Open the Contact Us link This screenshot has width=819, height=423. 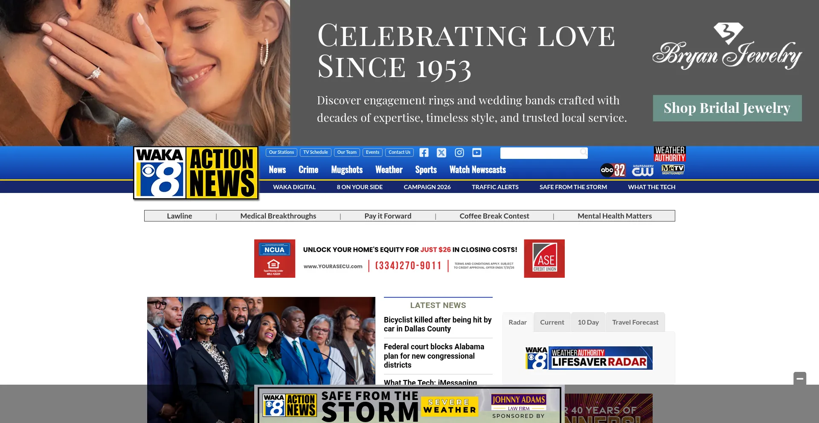(399, 153)
